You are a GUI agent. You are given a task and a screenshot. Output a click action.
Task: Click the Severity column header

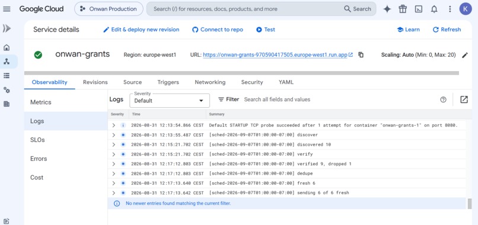(x=117, y=114)
